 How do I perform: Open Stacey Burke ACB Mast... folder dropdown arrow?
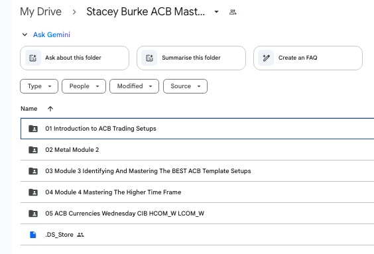coord(216,12)
